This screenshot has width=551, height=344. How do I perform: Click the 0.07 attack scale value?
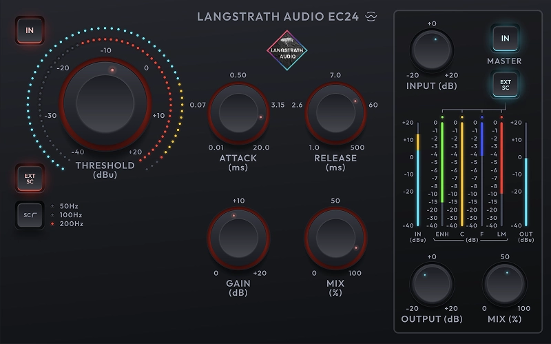(x=198, y=105)
